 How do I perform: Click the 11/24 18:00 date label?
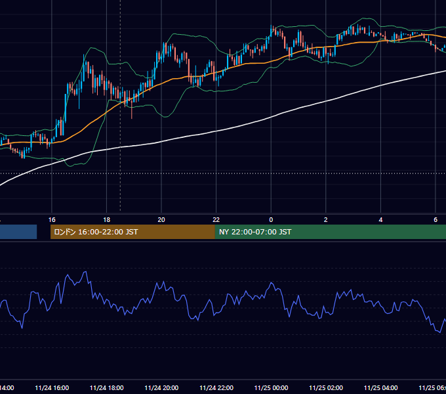pos(107,388)
